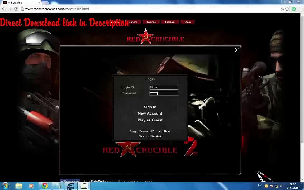This screenshot has width=304, height=190.
Task: Click into the Password field
Action: tap(164, 93)
